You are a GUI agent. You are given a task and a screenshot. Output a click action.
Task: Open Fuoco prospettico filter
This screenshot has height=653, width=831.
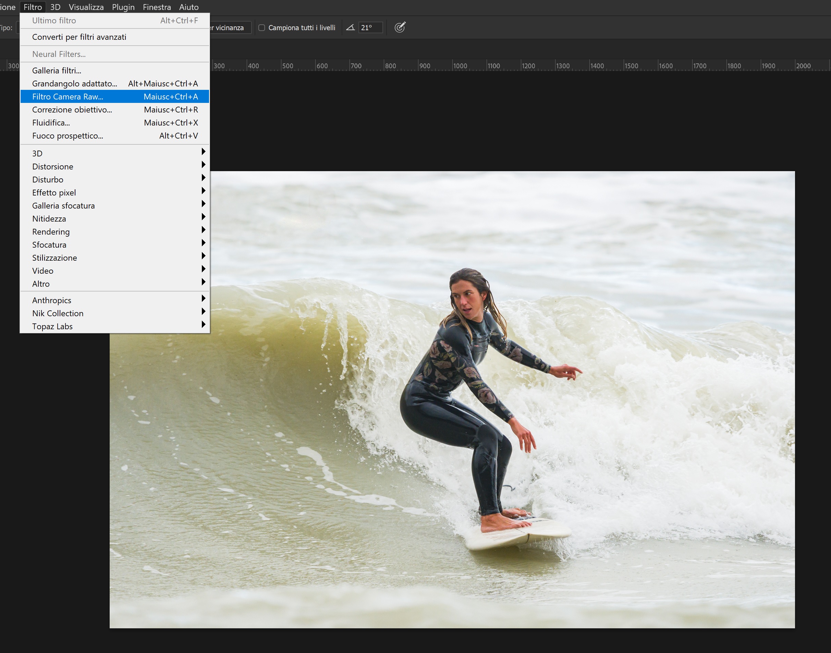[114, 136]
